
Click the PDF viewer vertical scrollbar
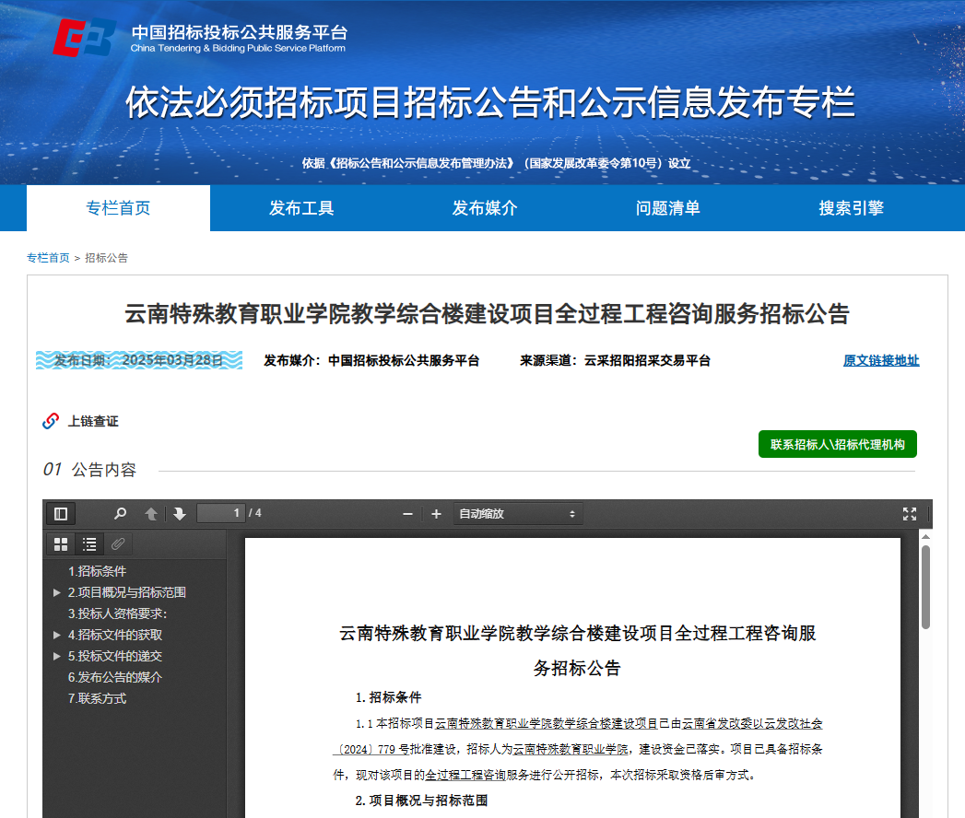click(x=925, y=590)
